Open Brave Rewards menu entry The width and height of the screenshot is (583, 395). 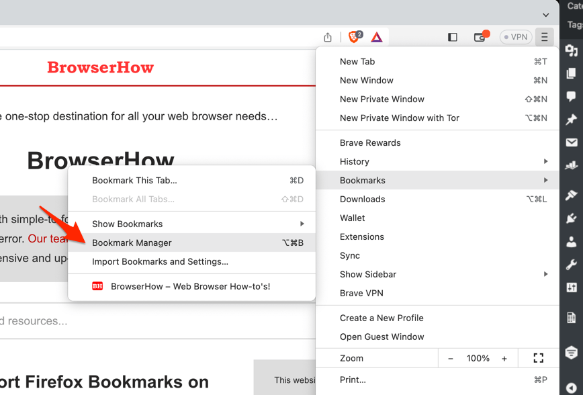(x=437, y=143)
